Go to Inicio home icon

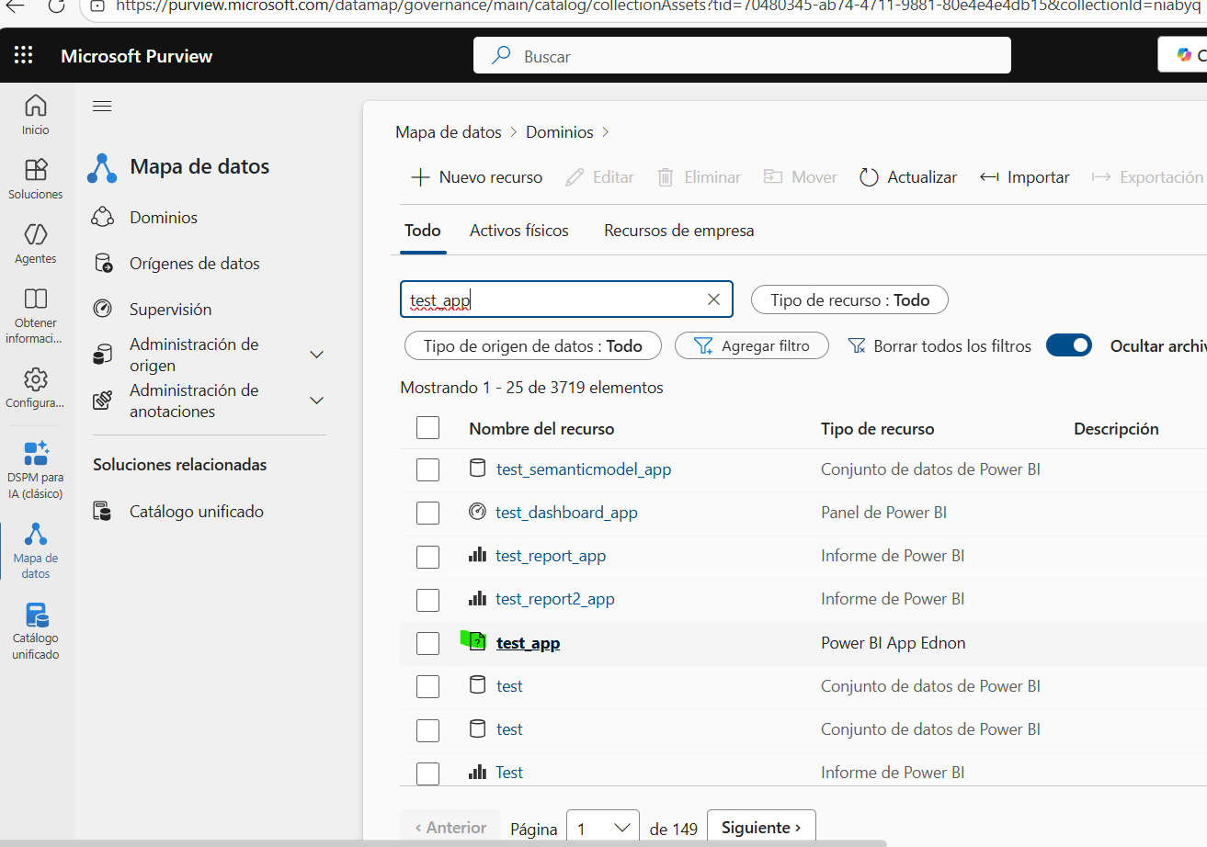(36, 105)
